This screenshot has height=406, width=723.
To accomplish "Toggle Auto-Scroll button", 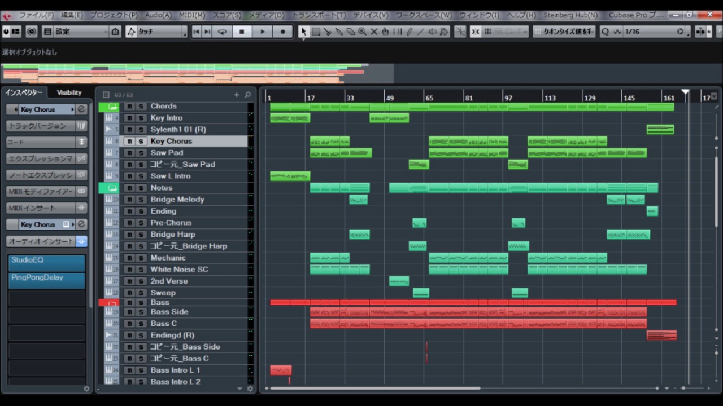I will (x=701, y=32).
